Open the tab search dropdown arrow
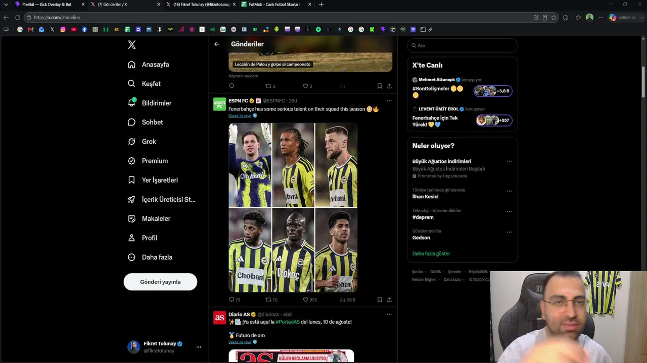 click(6, 5)
